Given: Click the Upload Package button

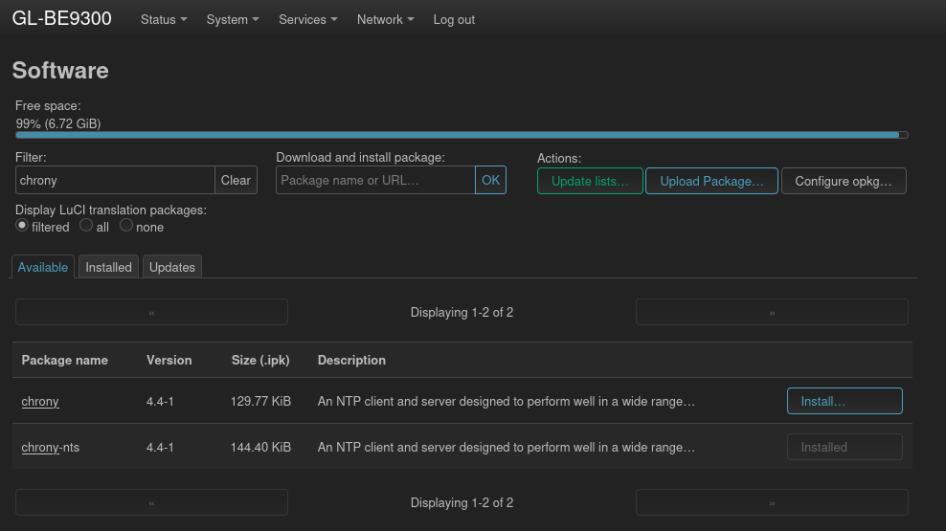Looking at the screenshot, I should [711, 181].
